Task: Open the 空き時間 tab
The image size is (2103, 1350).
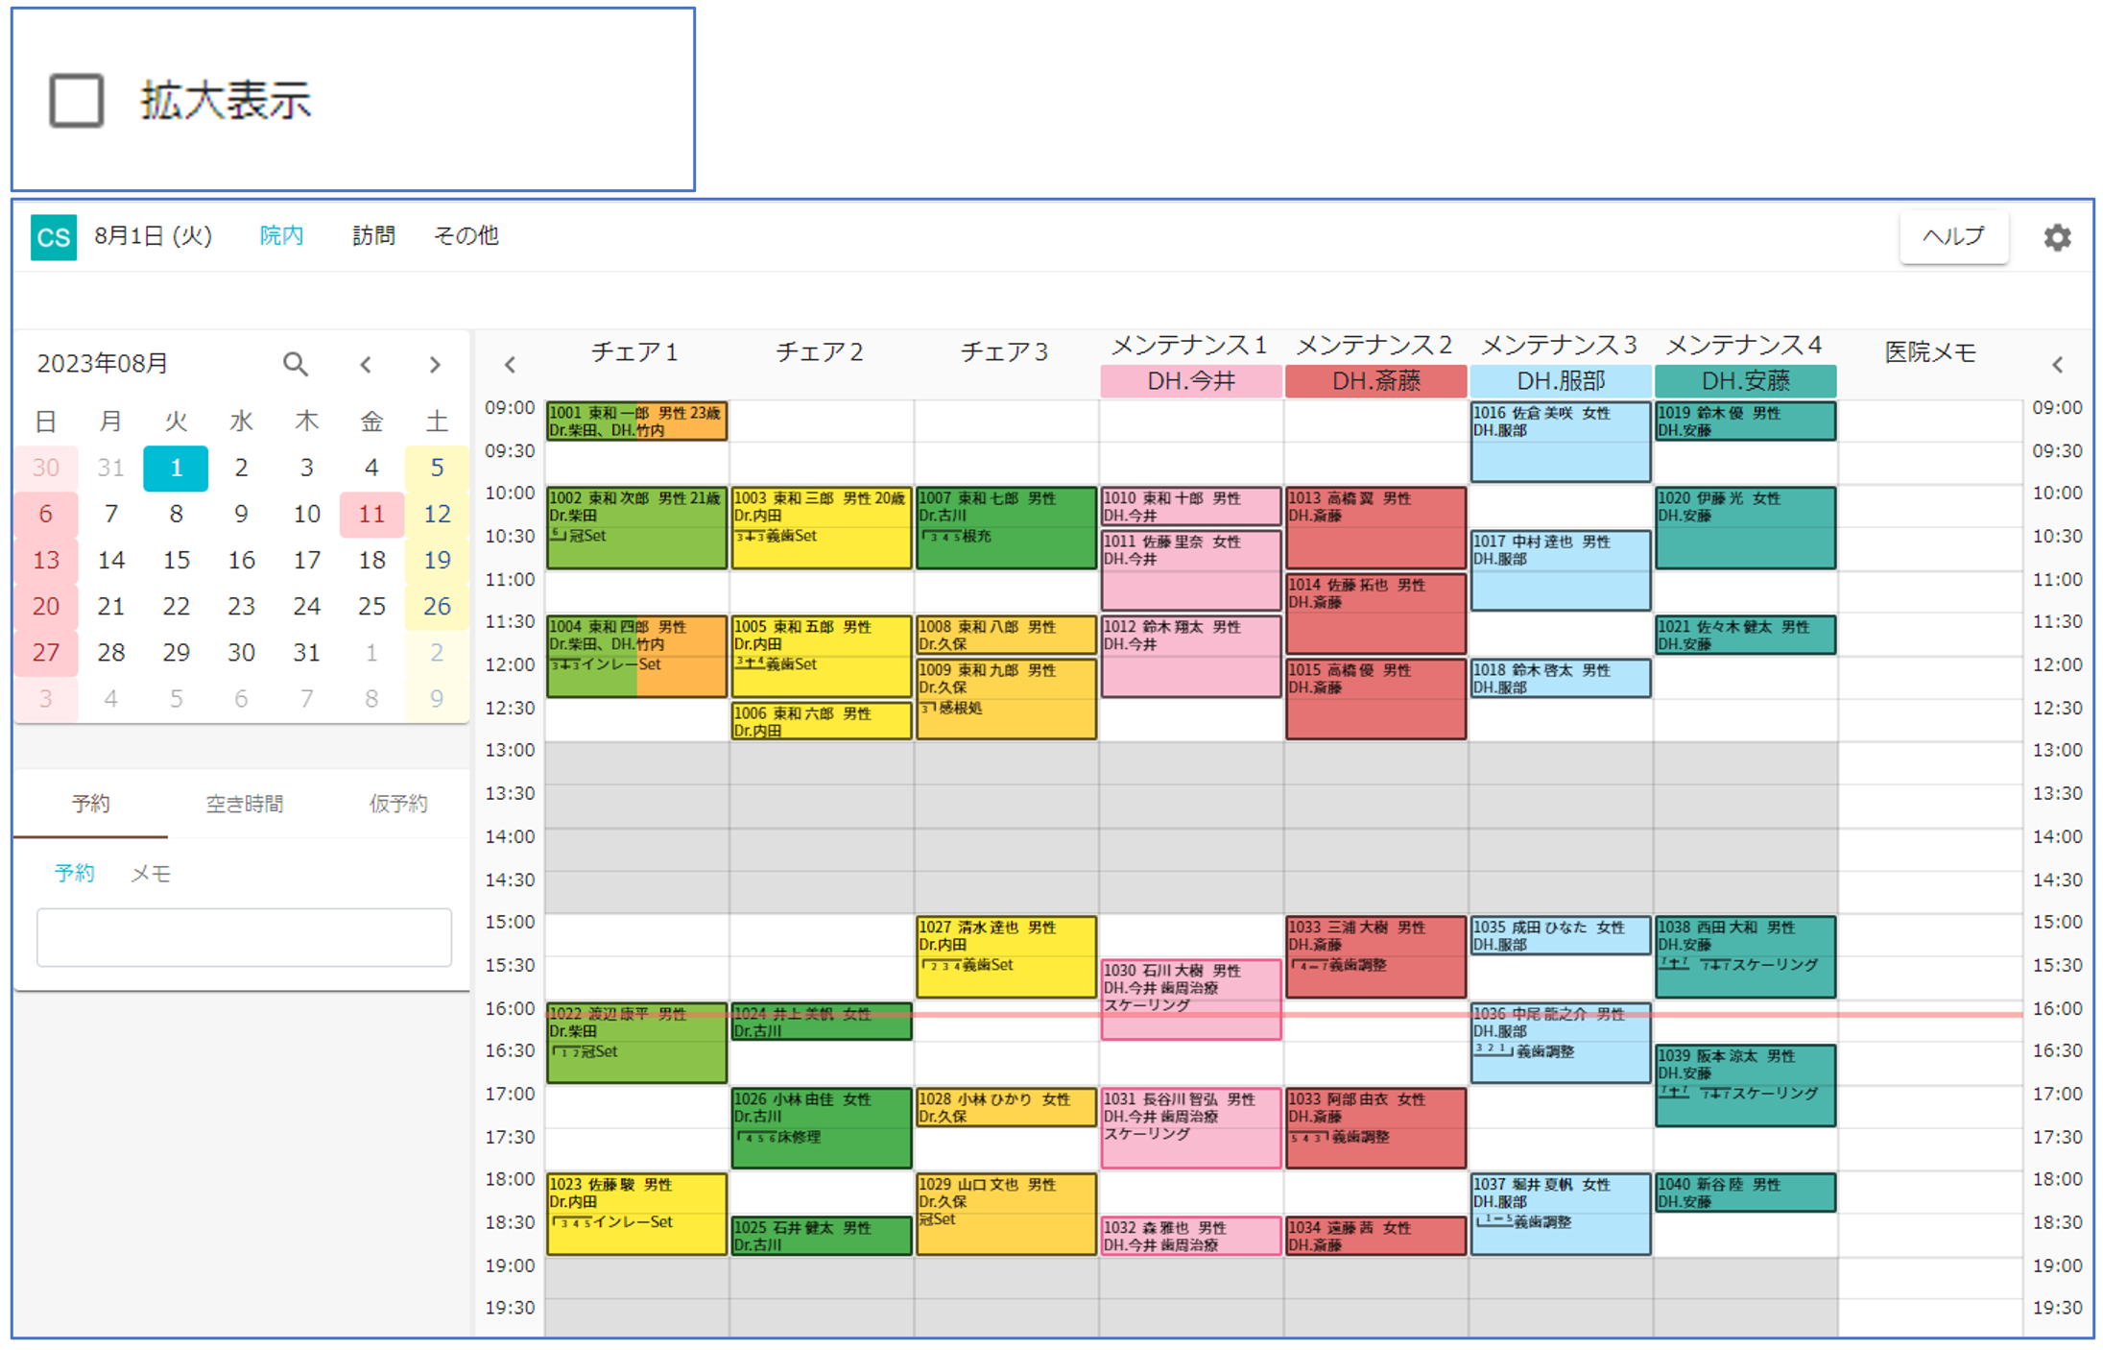Action: (244, 804)
